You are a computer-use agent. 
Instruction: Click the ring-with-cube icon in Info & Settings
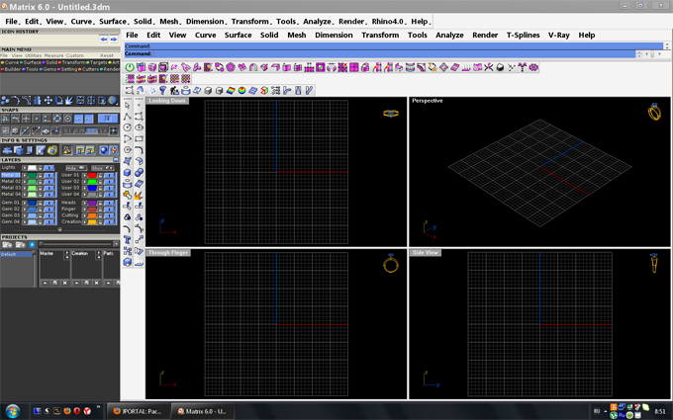click(x=52, y=150)
